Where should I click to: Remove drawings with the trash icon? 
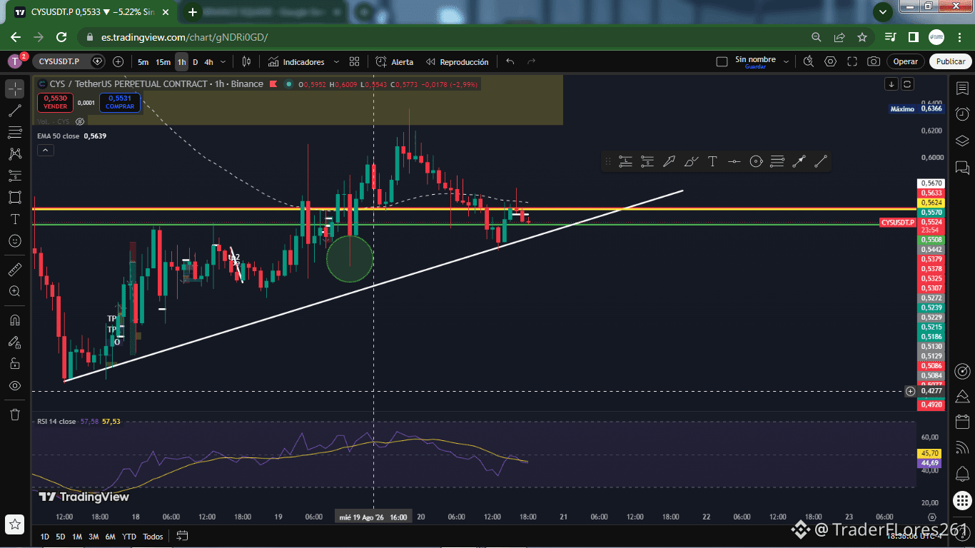[x=15, y=414]
